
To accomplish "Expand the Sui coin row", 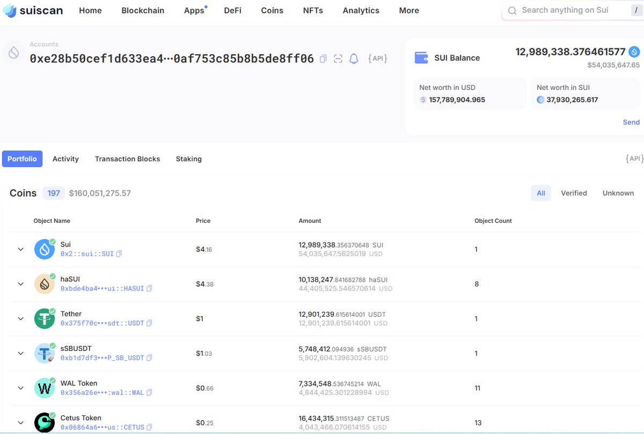I will coord(21,249).
